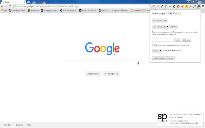Open the Advertising footer link
Screen dimensions: 205x128
coord(8,125)
